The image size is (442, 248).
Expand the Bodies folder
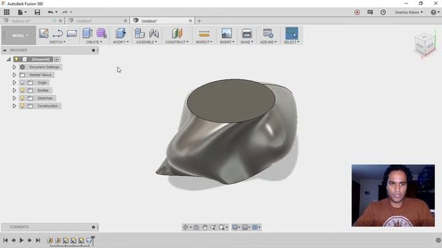coord(14,90)
